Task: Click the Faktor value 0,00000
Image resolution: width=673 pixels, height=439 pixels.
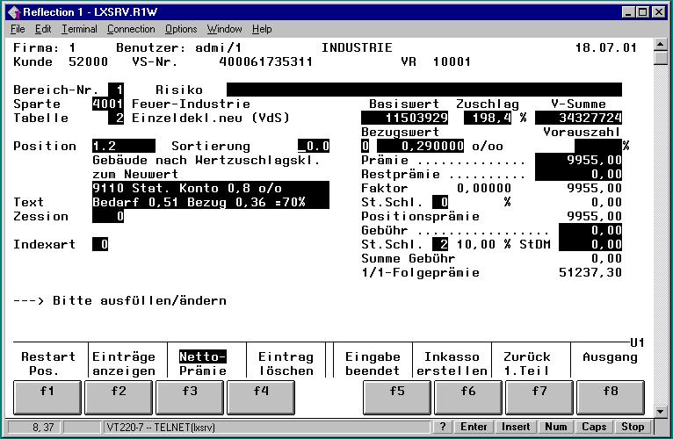Action: (484, 188)
